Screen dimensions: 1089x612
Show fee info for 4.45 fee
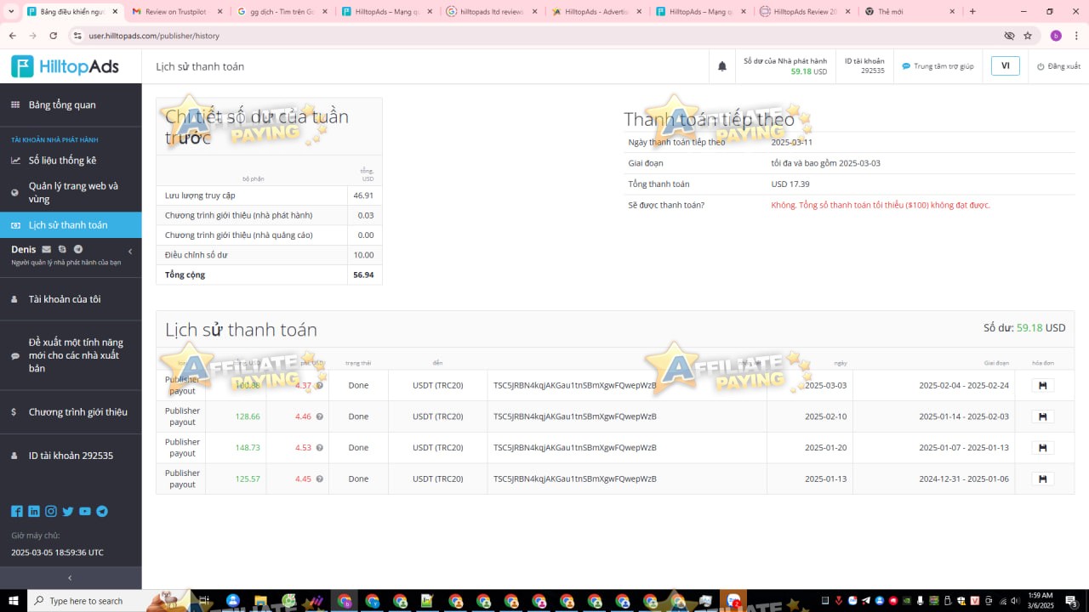pyautogui.click(x=320, y=479)
